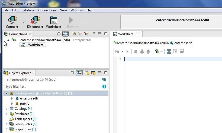The image size is (222, 133).
Task: Click the new connection icon with star
Action: coord(74,34)
